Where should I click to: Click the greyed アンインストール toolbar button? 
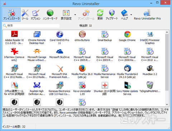86,15
